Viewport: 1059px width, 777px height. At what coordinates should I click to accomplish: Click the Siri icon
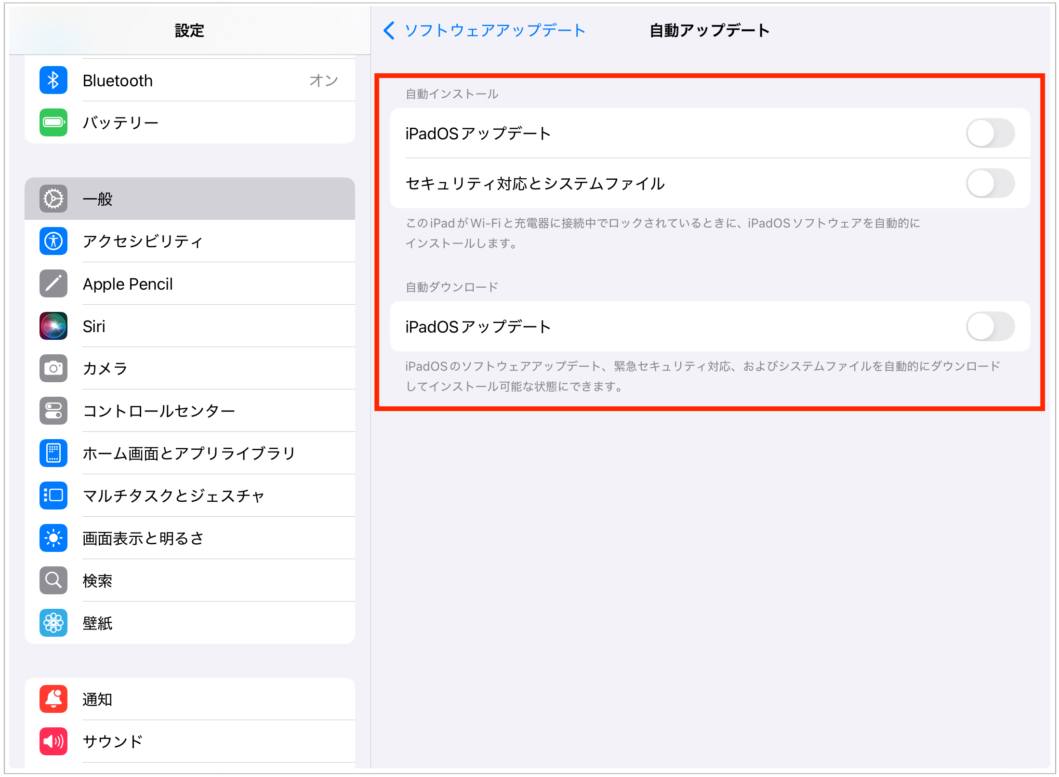53,326
